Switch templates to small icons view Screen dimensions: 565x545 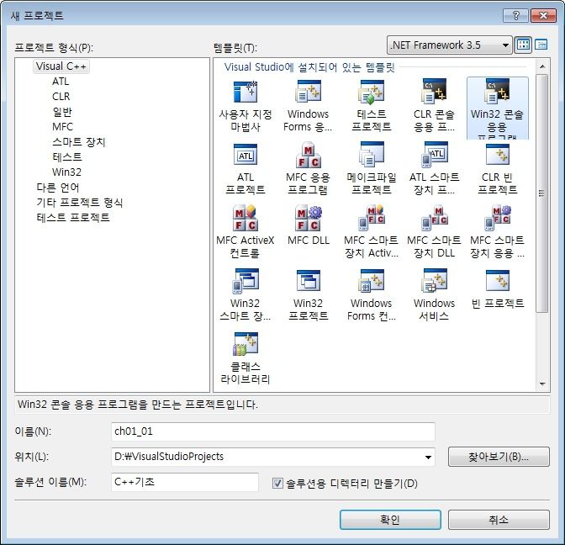(541, 45)
